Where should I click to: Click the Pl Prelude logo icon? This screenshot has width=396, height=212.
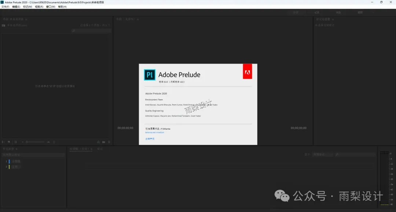coord(150,75)
